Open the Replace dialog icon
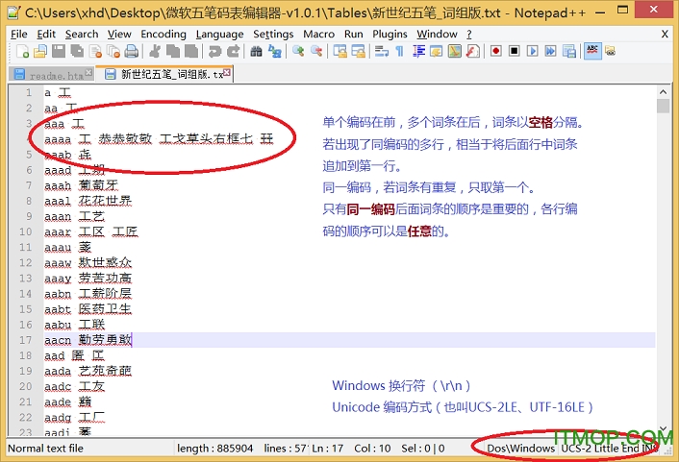 [x=274, y=52]
